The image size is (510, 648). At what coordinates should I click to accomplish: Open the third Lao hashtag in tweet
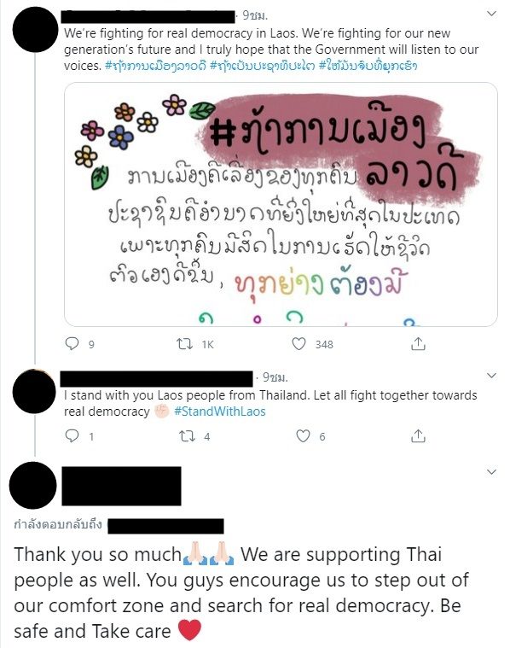[368, 65]
